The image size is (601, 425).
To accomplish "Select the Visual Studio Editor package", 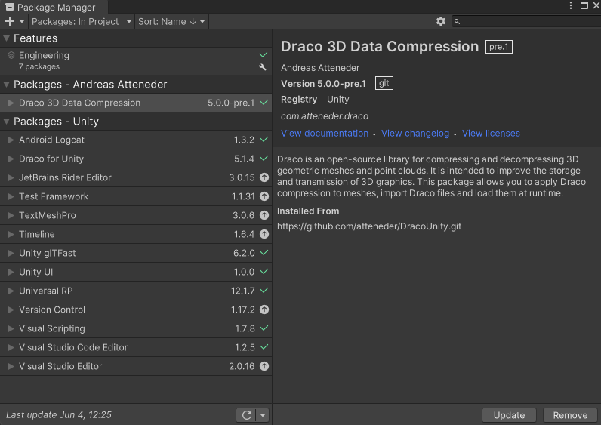I will point(136,366).
